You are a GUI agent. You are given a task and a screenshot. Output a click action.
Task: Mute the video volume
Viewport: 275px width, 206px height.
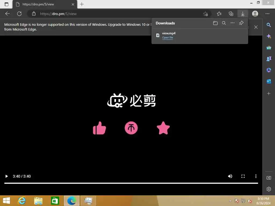[x=230, y=176]
